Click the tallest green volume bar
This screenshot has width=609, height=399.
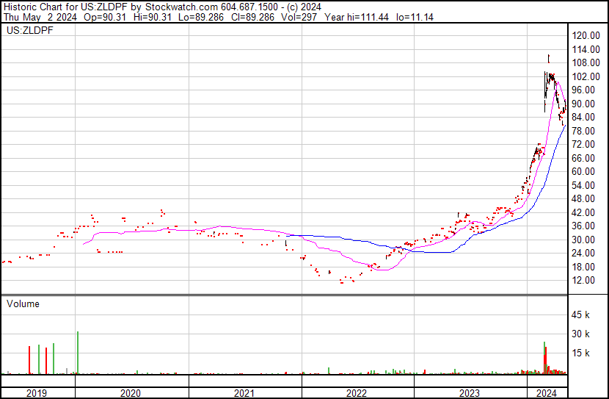pos(77,353)
